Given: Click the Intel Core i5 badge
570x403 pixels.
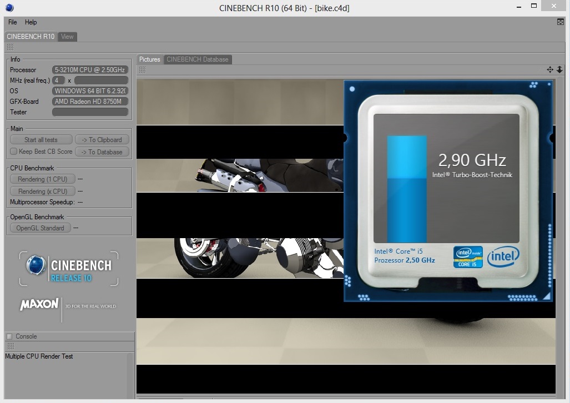Looking at the screenshot, I should click(468, 257).
